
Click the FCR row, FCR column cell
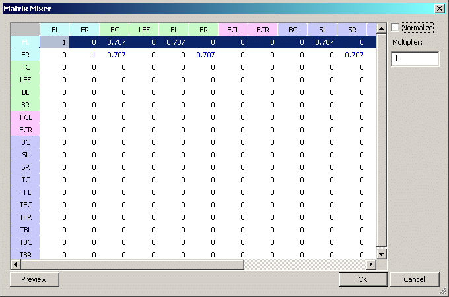pyautogui.click(x=263, y=130)
